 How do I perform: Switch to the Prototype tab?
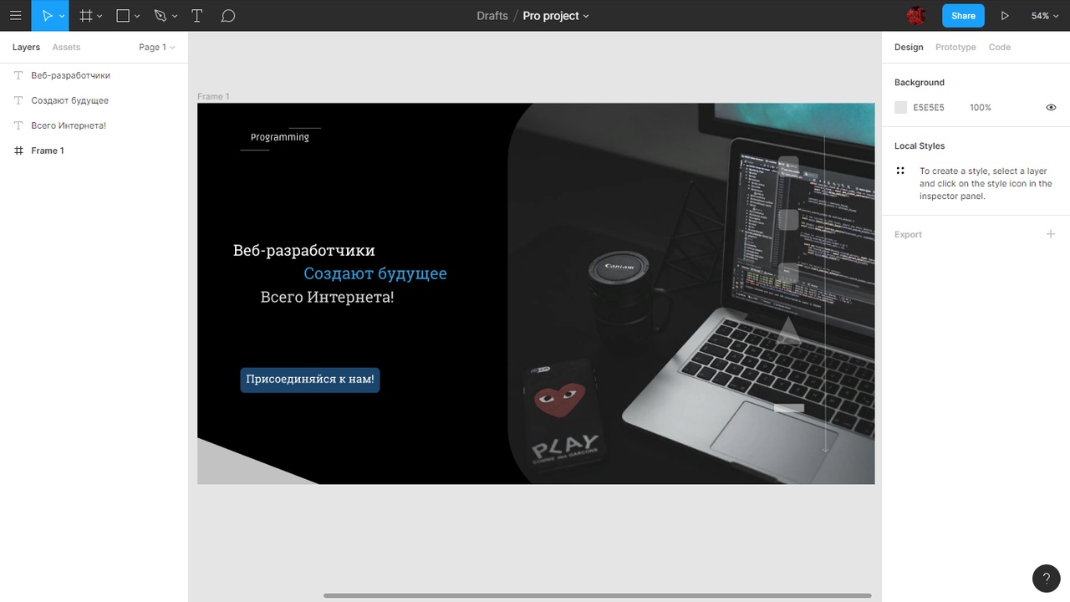[955, 48]
